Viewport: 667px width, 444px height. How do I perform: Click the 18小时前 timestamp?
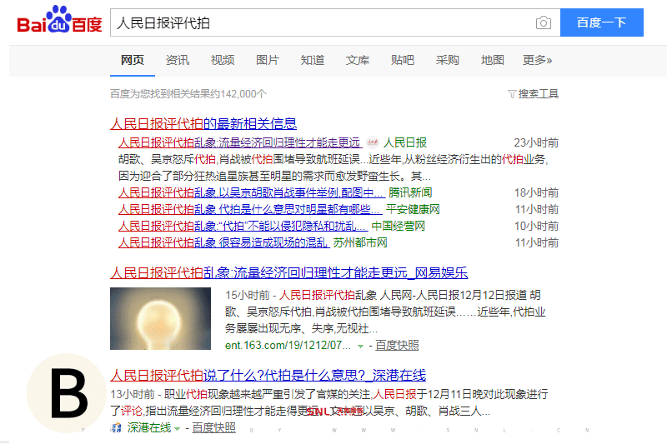(536, 192)
